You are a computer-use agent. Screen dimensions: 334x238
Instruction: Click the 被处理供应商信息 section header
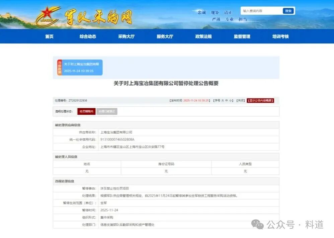(x=68, y=125)
